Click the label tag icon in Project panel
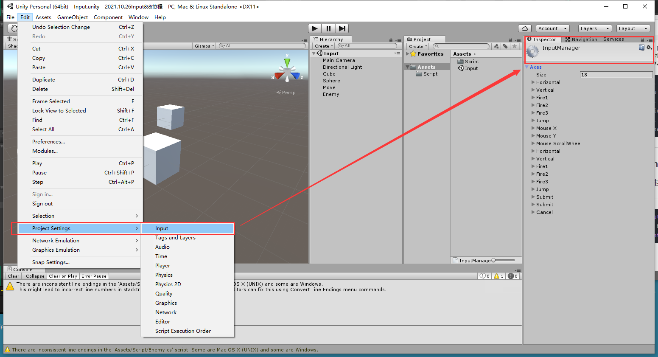The width and height of the screenshot is (658, 357). [505, 46]
